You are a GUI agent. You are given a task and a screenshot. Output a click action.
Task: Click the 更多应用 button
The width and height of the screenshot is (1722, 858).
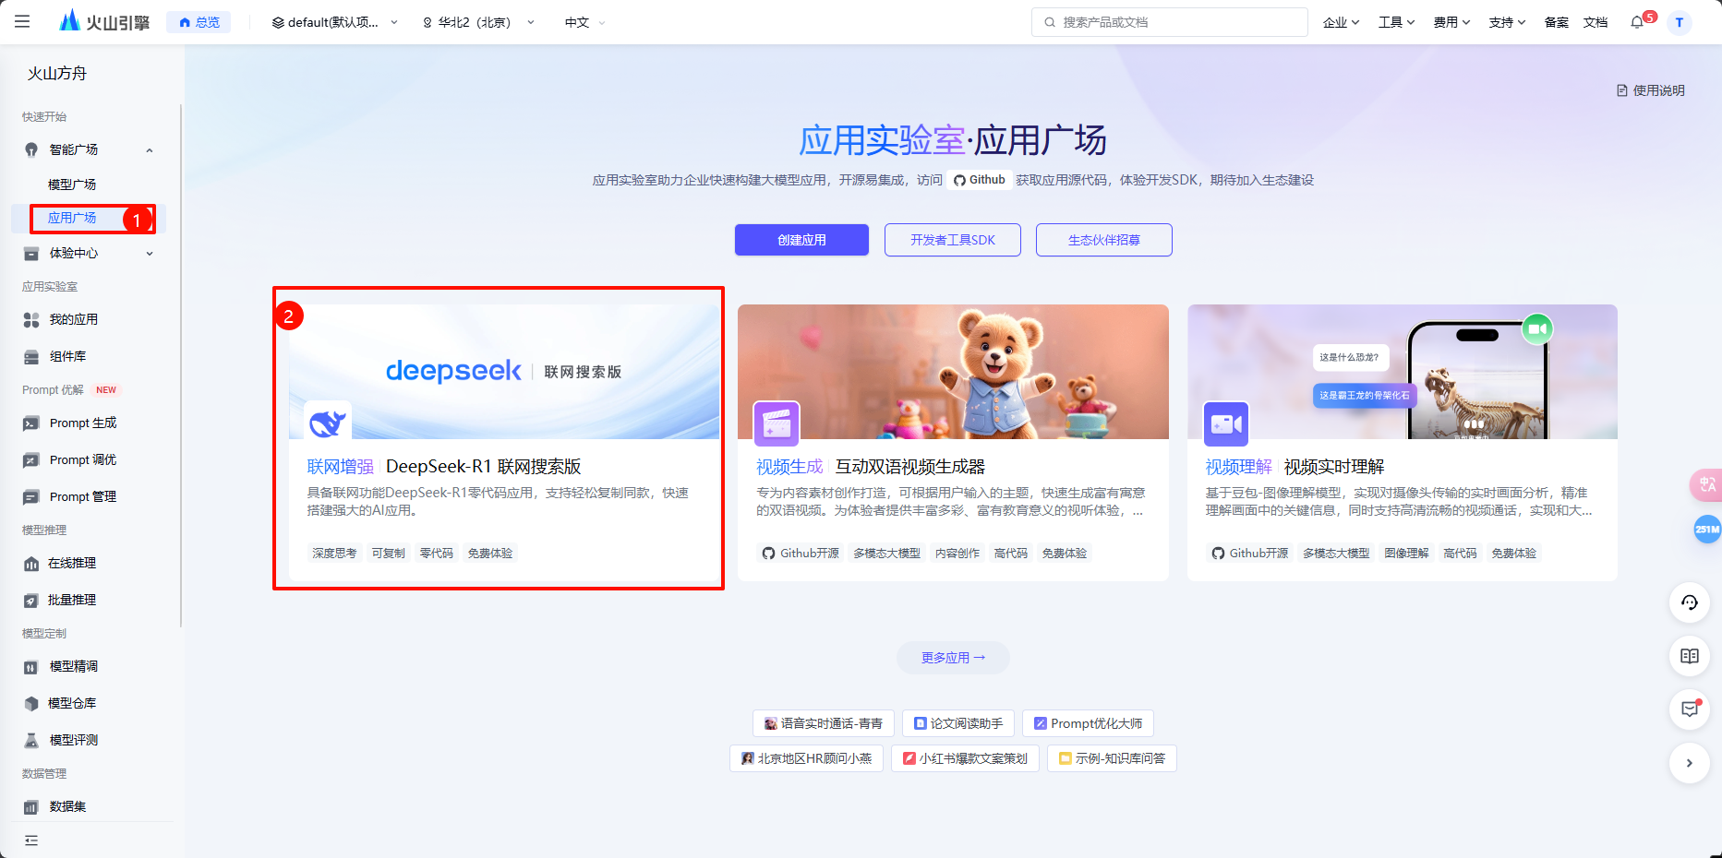[x=953, y=658]
